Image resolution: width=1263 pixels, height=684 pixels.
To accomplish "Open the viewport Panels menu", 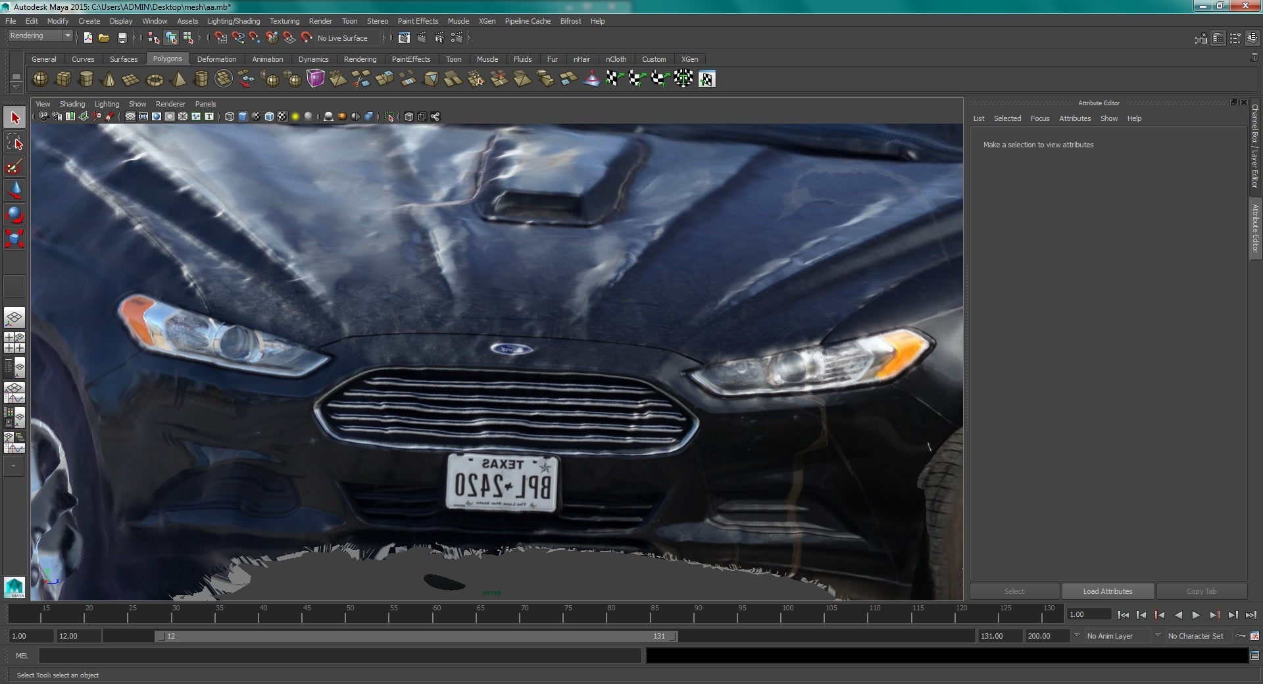I will [x=205, y=104].
